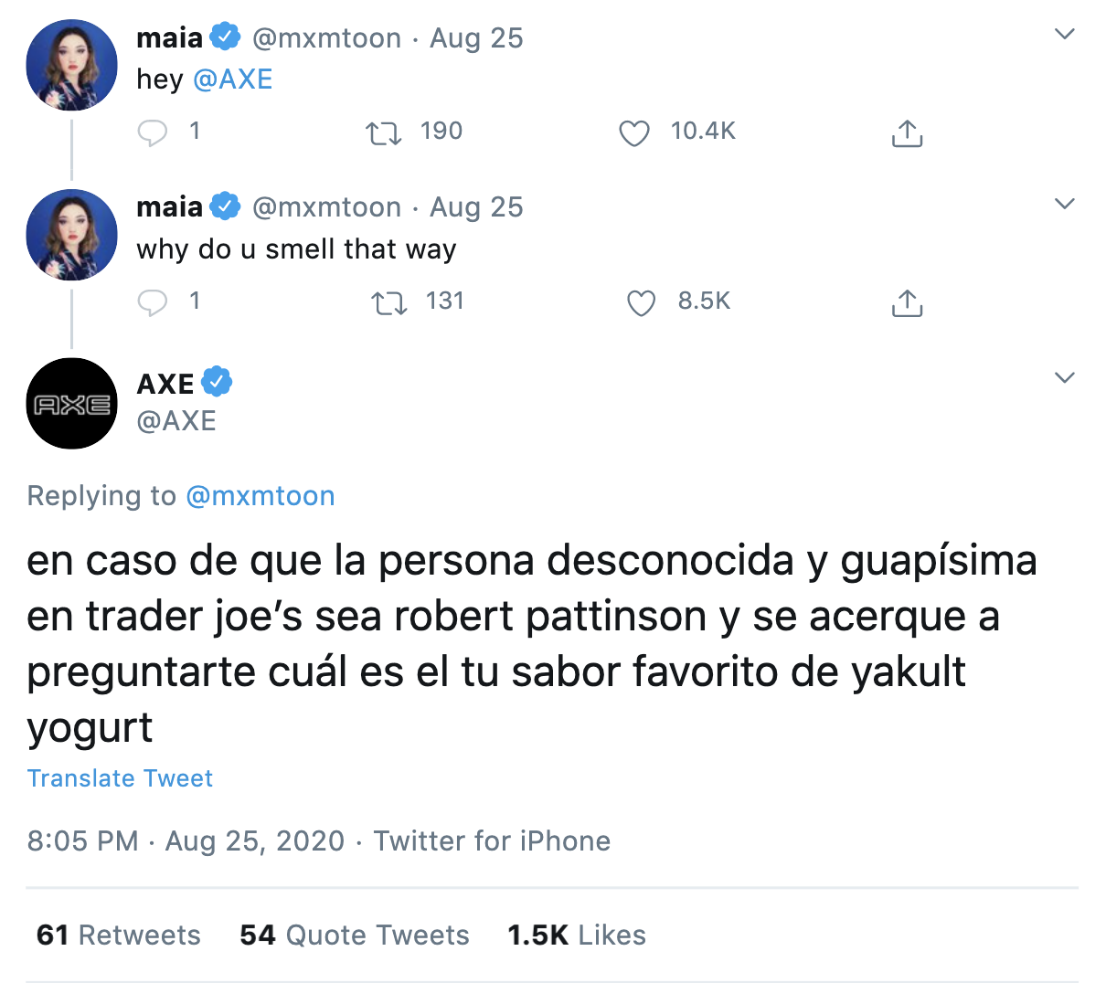Open @mxmtoon link in "Replying to"

point(261,496)
